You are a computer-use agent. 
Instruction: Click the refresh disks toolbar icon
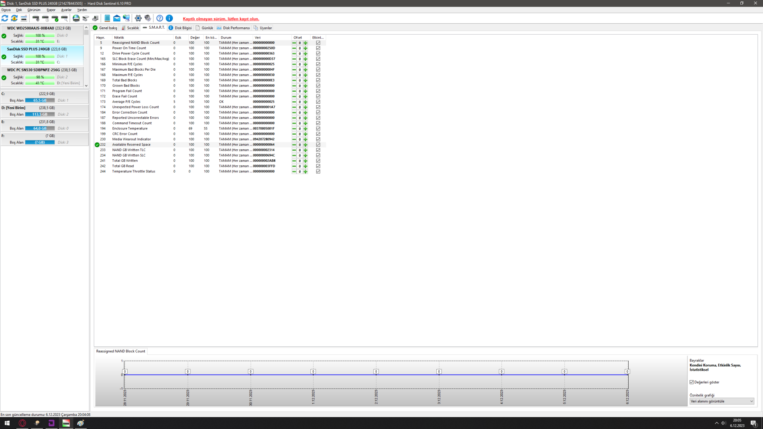(x=5, y=18)
